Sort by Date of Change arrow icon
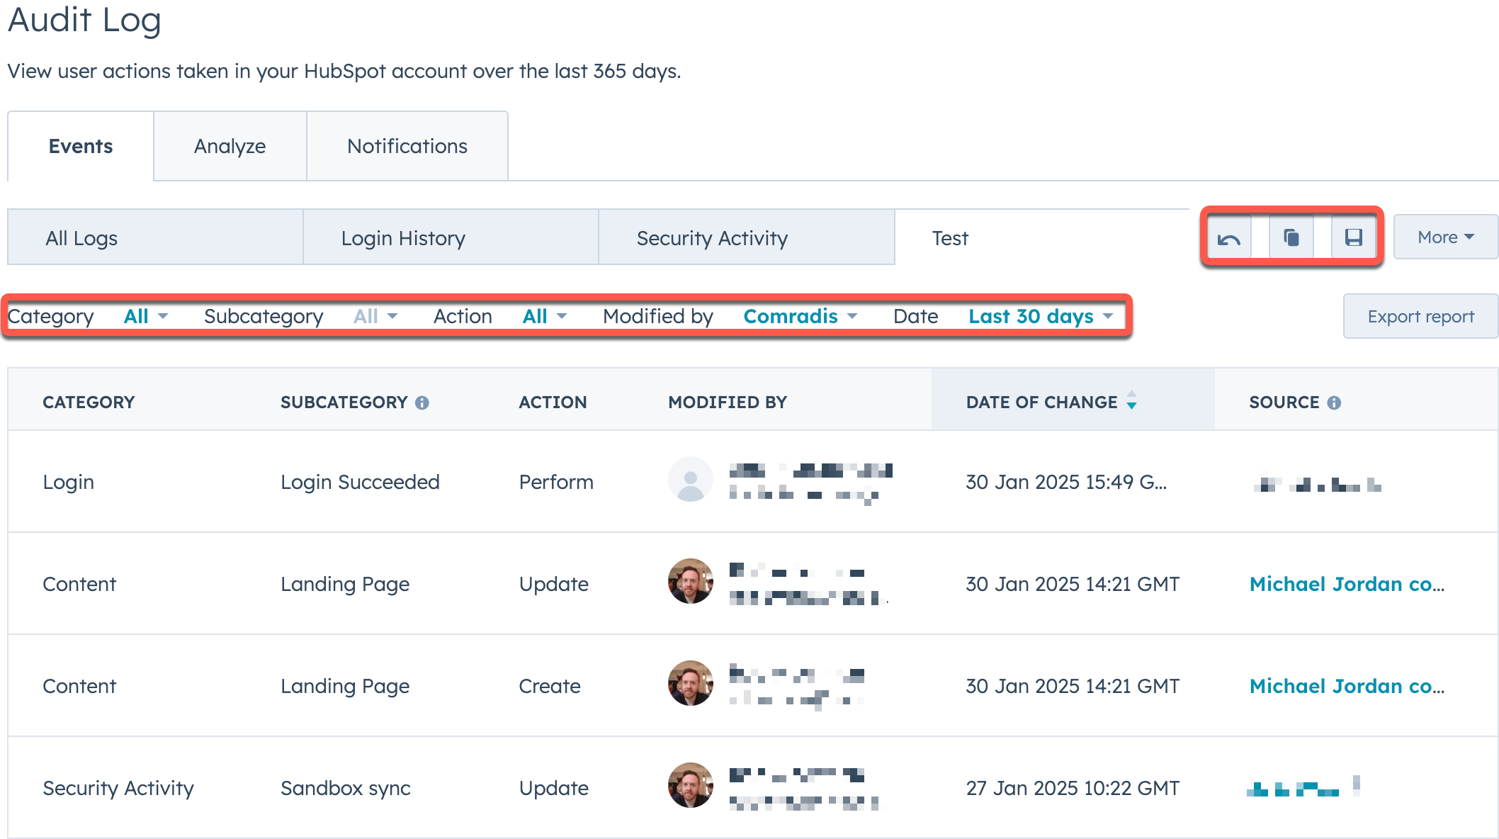 pos(1131,400)
